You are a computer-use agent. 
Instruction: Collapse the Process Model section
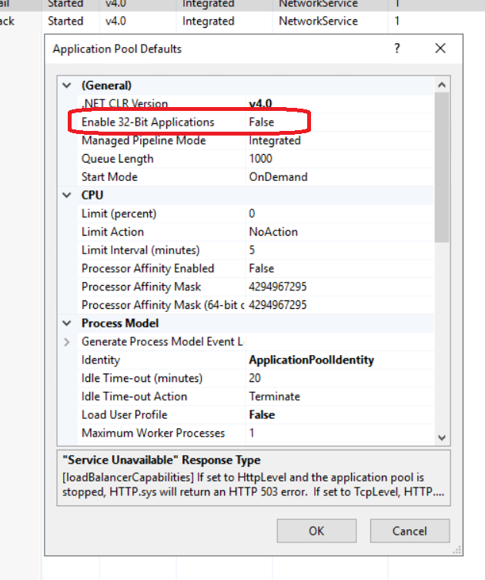coord(67,324)
